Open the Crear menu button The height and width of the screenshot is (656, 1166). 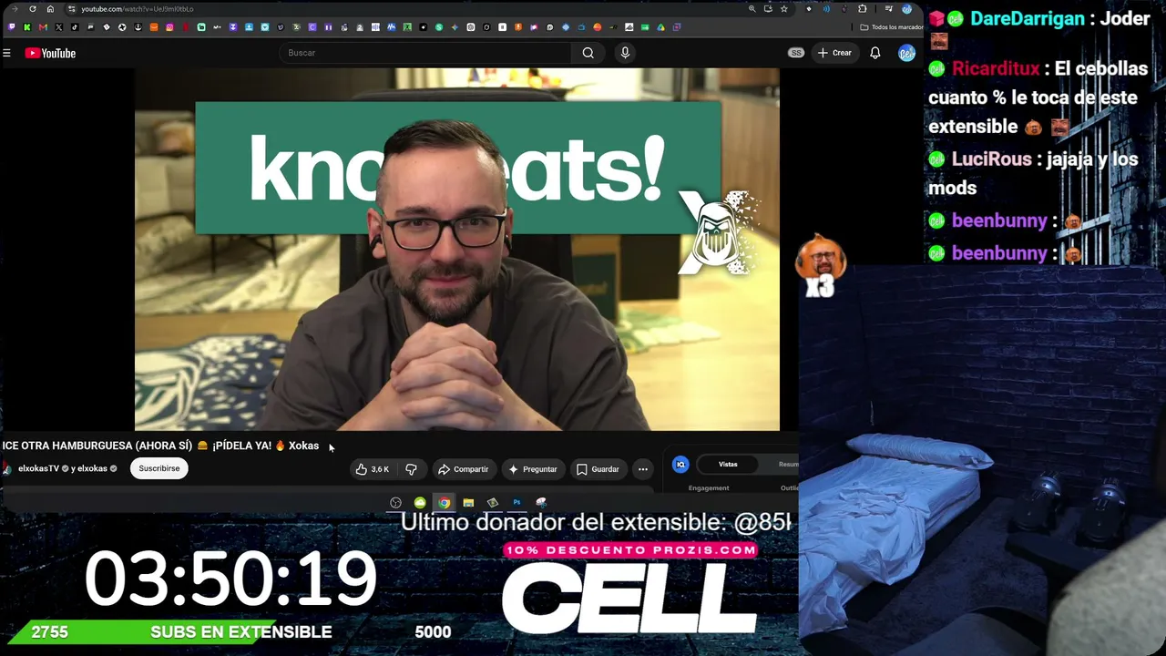pos(834,53)
